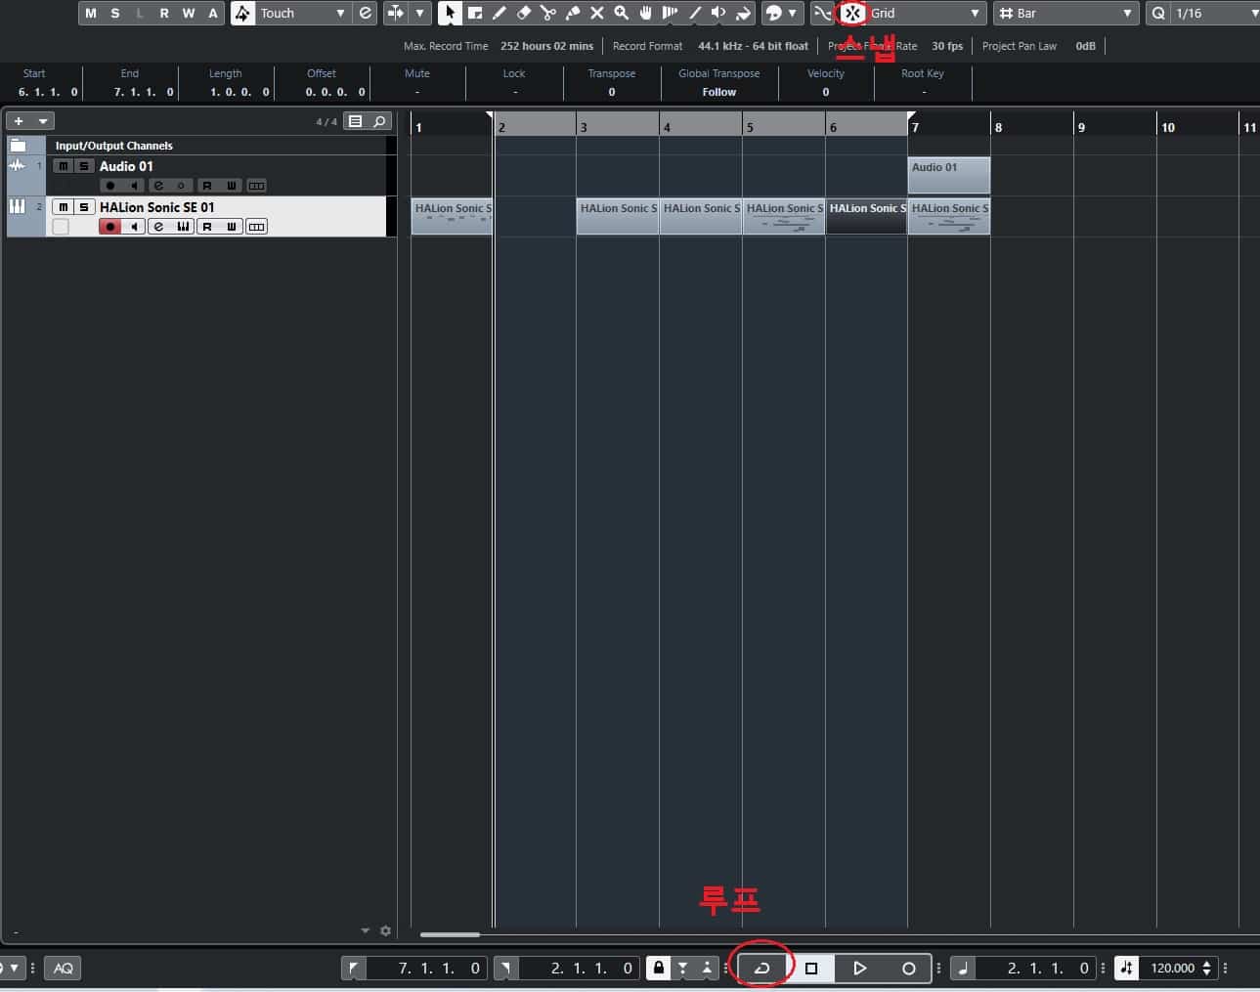Screen dimensions: 1260x992
Task: Open the Grid snap type dropdown
Action: click(925, 13)
